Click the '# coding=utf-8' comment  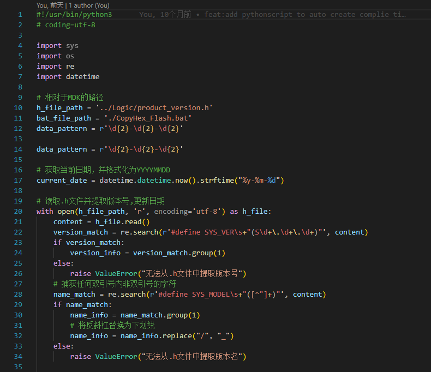(66, 25)
